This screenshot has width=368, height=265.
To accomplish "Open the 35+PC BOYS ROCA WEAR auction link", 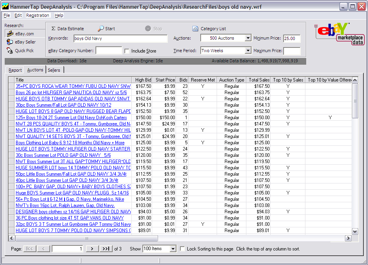I will tap(73, 86).
